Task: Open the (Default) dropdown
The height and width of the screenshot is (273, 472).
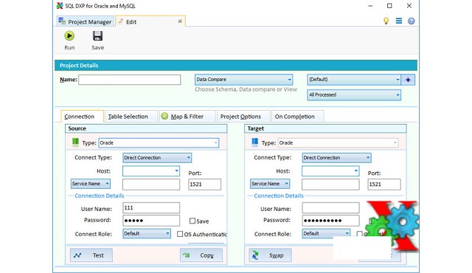Action: point(354,80)
